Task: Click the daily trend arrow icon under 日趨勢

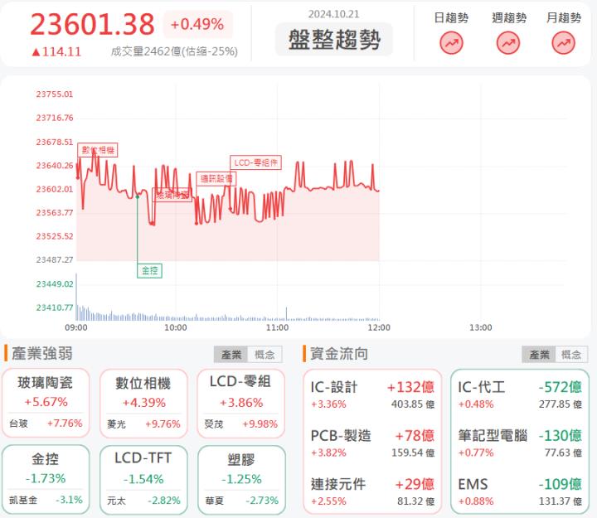Action: (x=451, y=43)
